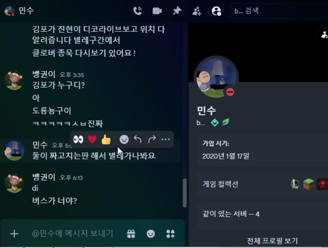Open pinned messages
Screen dimensions: 328x248
(x=177, y=11)
